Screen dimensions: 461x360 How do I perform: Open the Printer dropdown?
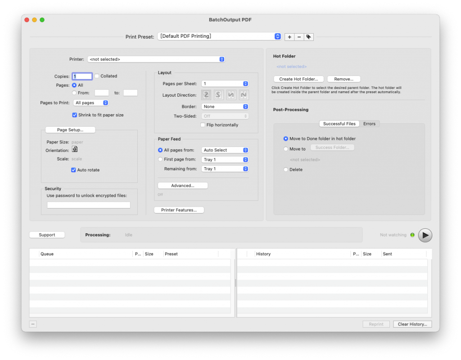point(156,59)
